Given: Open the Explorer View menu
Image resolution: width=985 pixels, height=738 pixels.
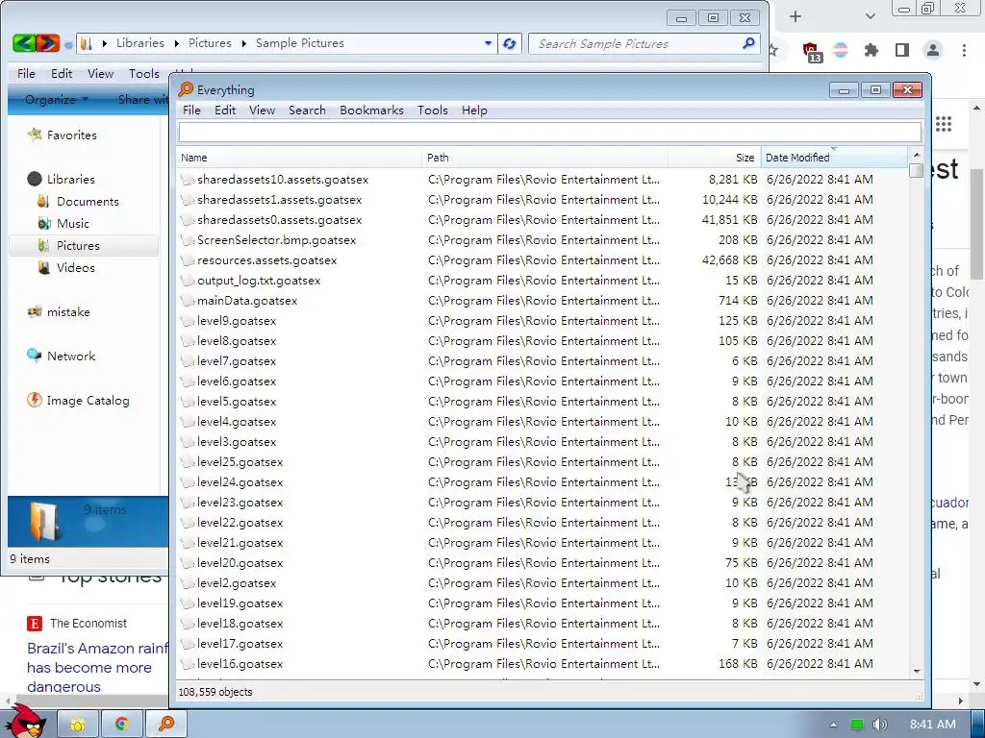Looking at the screenshot, I should [100, 74].
